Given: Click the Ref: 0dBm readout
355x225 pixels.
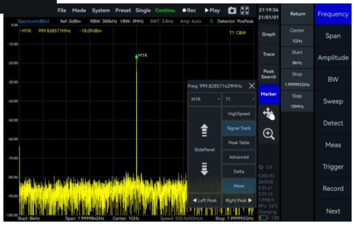Looking at the screenshot, I should click(70, 21).
